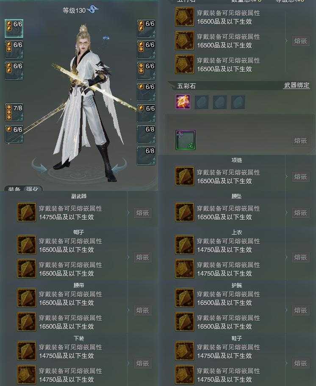316x386 pixels.
Task: Select the 副武器 golden stone icon
Action: point(27,212)
